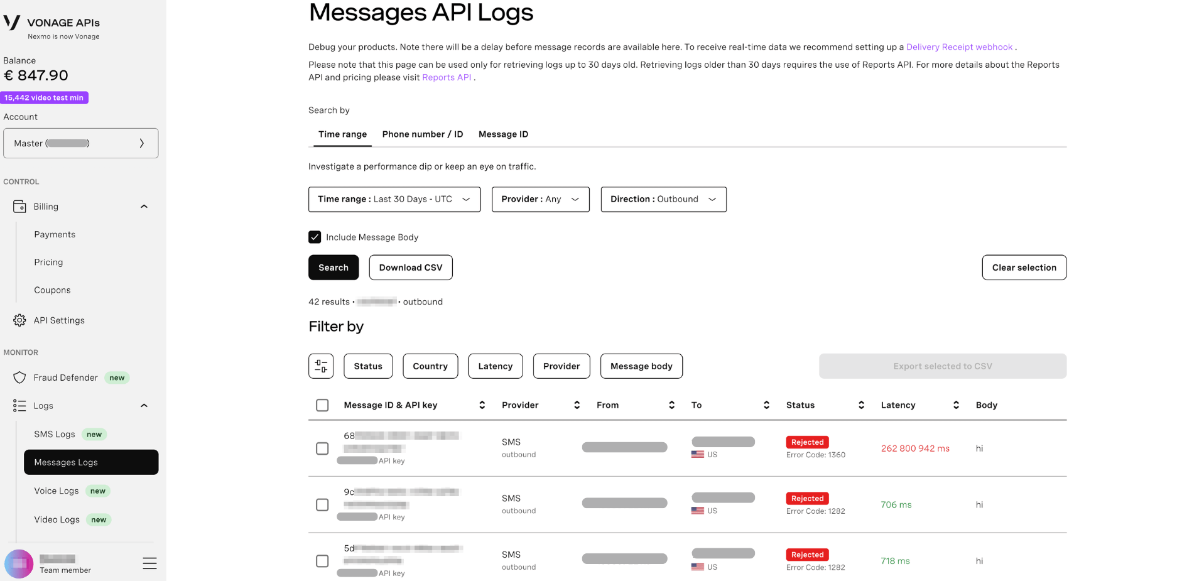This screenshot has height=581, width=1204.
Task: Sort the To column arrows
Action: pos(766,405)
